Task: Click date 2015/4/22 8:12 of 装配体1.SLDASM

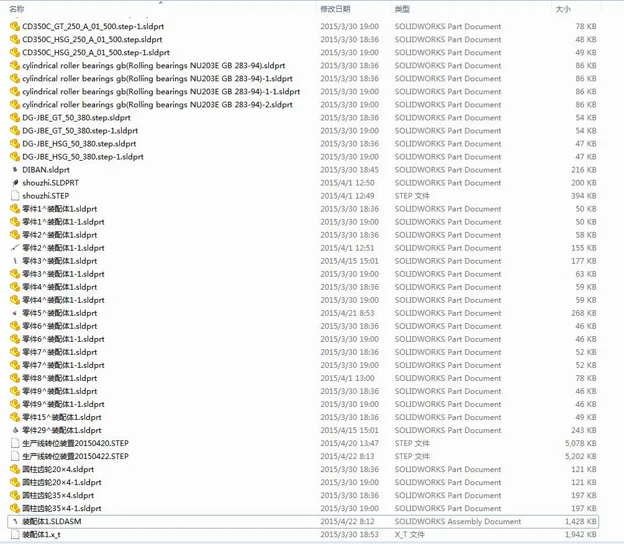Action: [347, 521]
